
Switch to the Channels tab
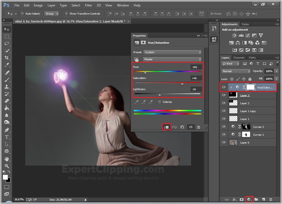tap(239, 58)
